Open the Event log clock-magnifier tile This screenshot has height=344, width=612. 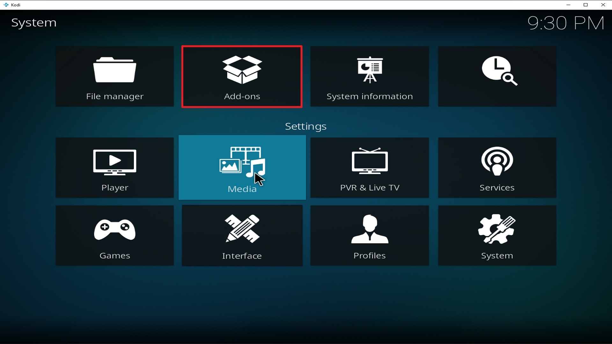(497, 76)
